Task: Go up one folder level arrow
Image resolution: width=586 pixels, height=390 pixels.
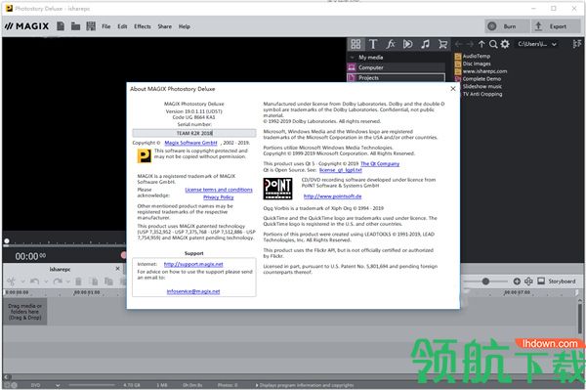Action: pos(481,44)
